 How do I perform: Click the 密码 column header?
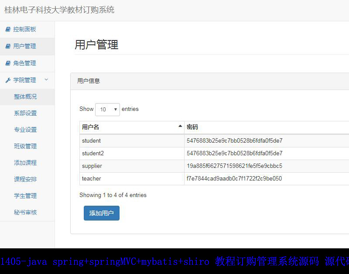192,127
